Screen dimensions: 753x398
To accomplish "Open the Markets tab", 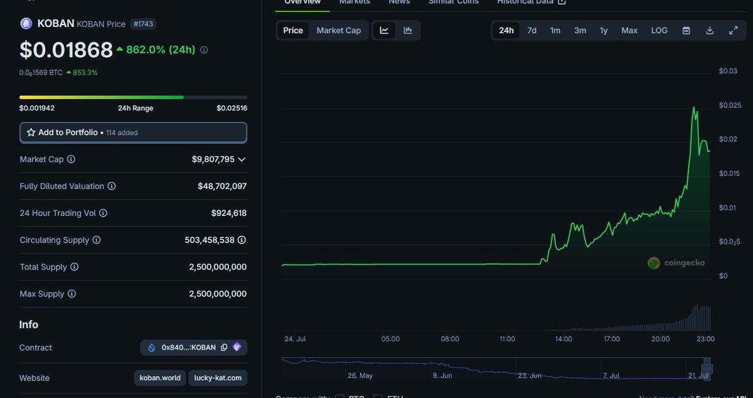I will (x=355, y=3).
